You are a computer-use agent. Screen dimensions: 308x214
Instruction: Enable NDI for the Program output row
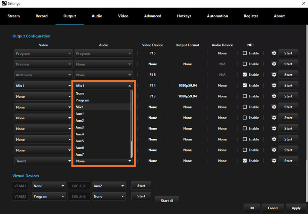[x=244, y=53]
